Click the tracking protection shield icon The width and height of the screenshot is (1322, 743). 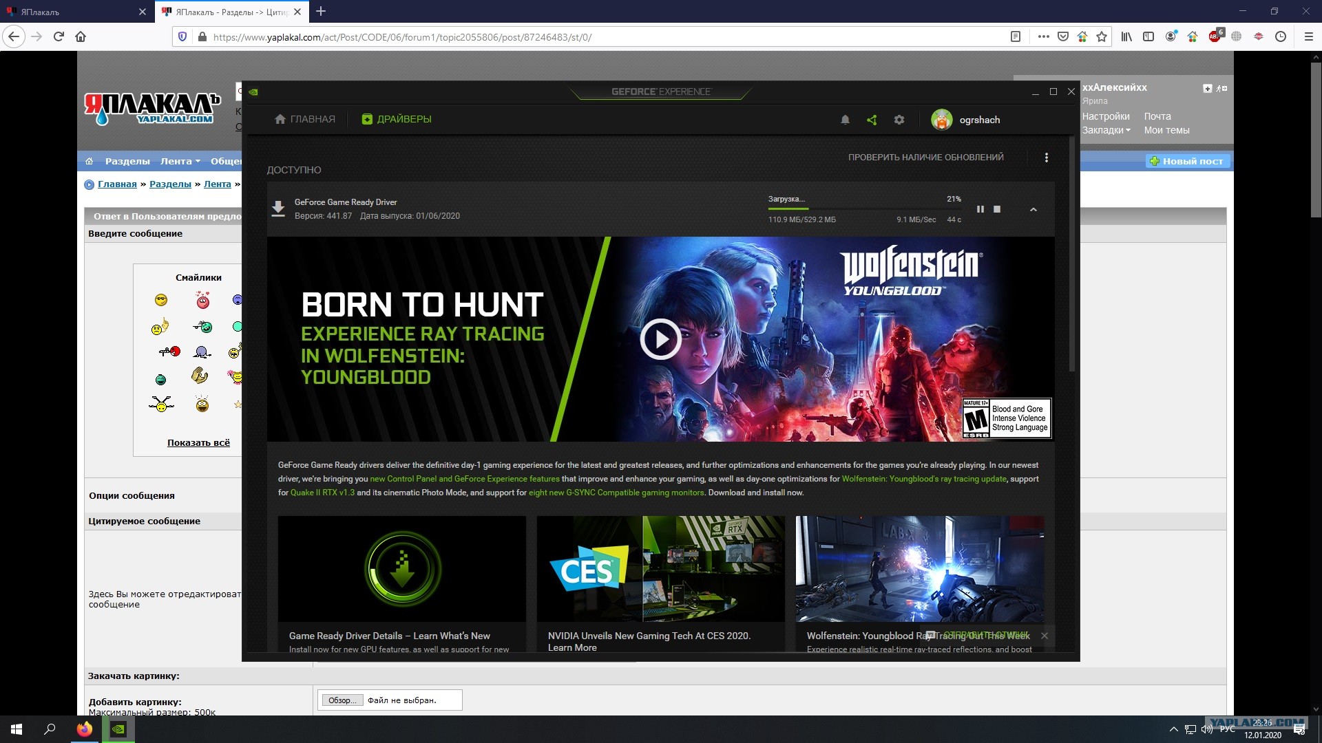coord(182,36)
